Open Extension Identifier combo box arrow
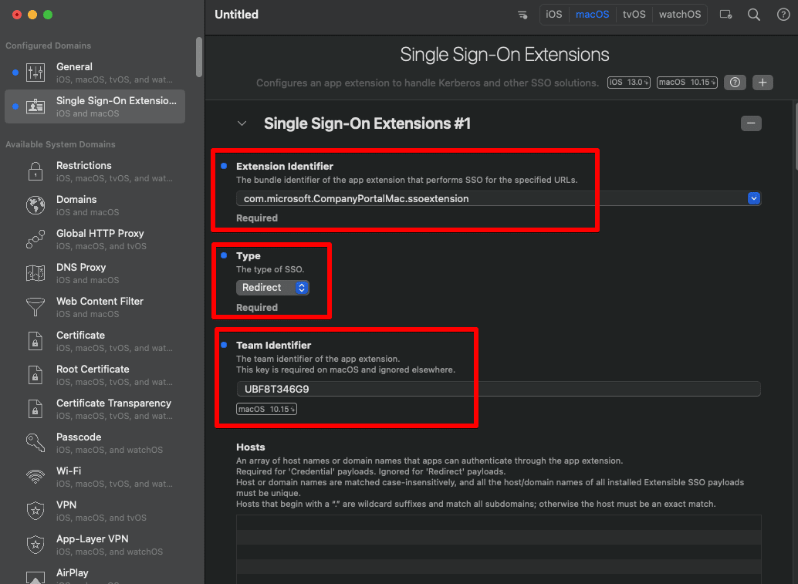This screenshot has width=798, height=584. (754, 198)
